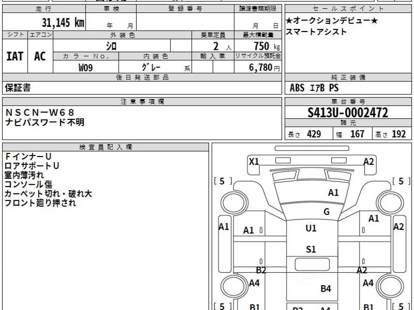Screen dimensions: 414x310
Task: Click the X1 mark on the car diagram
Action: 254,161
